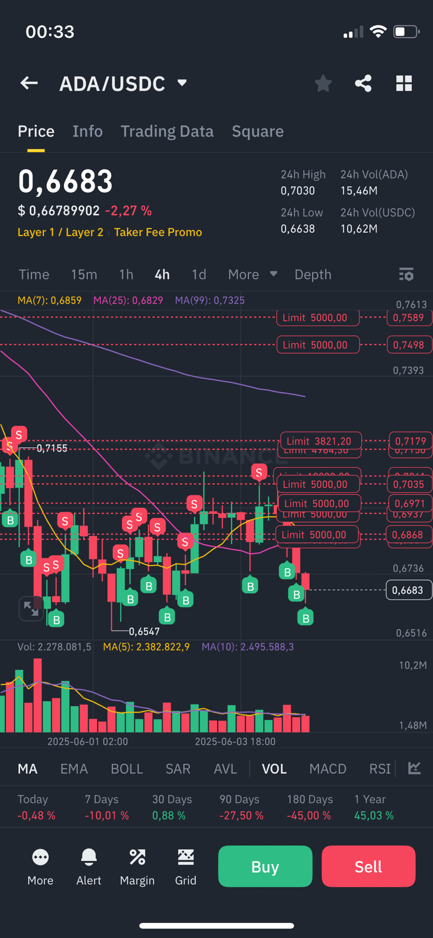Tap the red Sell button
Screen dimensions: 433x938
tap(369, 866)
